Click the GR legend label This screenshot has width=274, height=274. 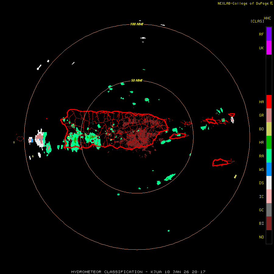(261, 115)
